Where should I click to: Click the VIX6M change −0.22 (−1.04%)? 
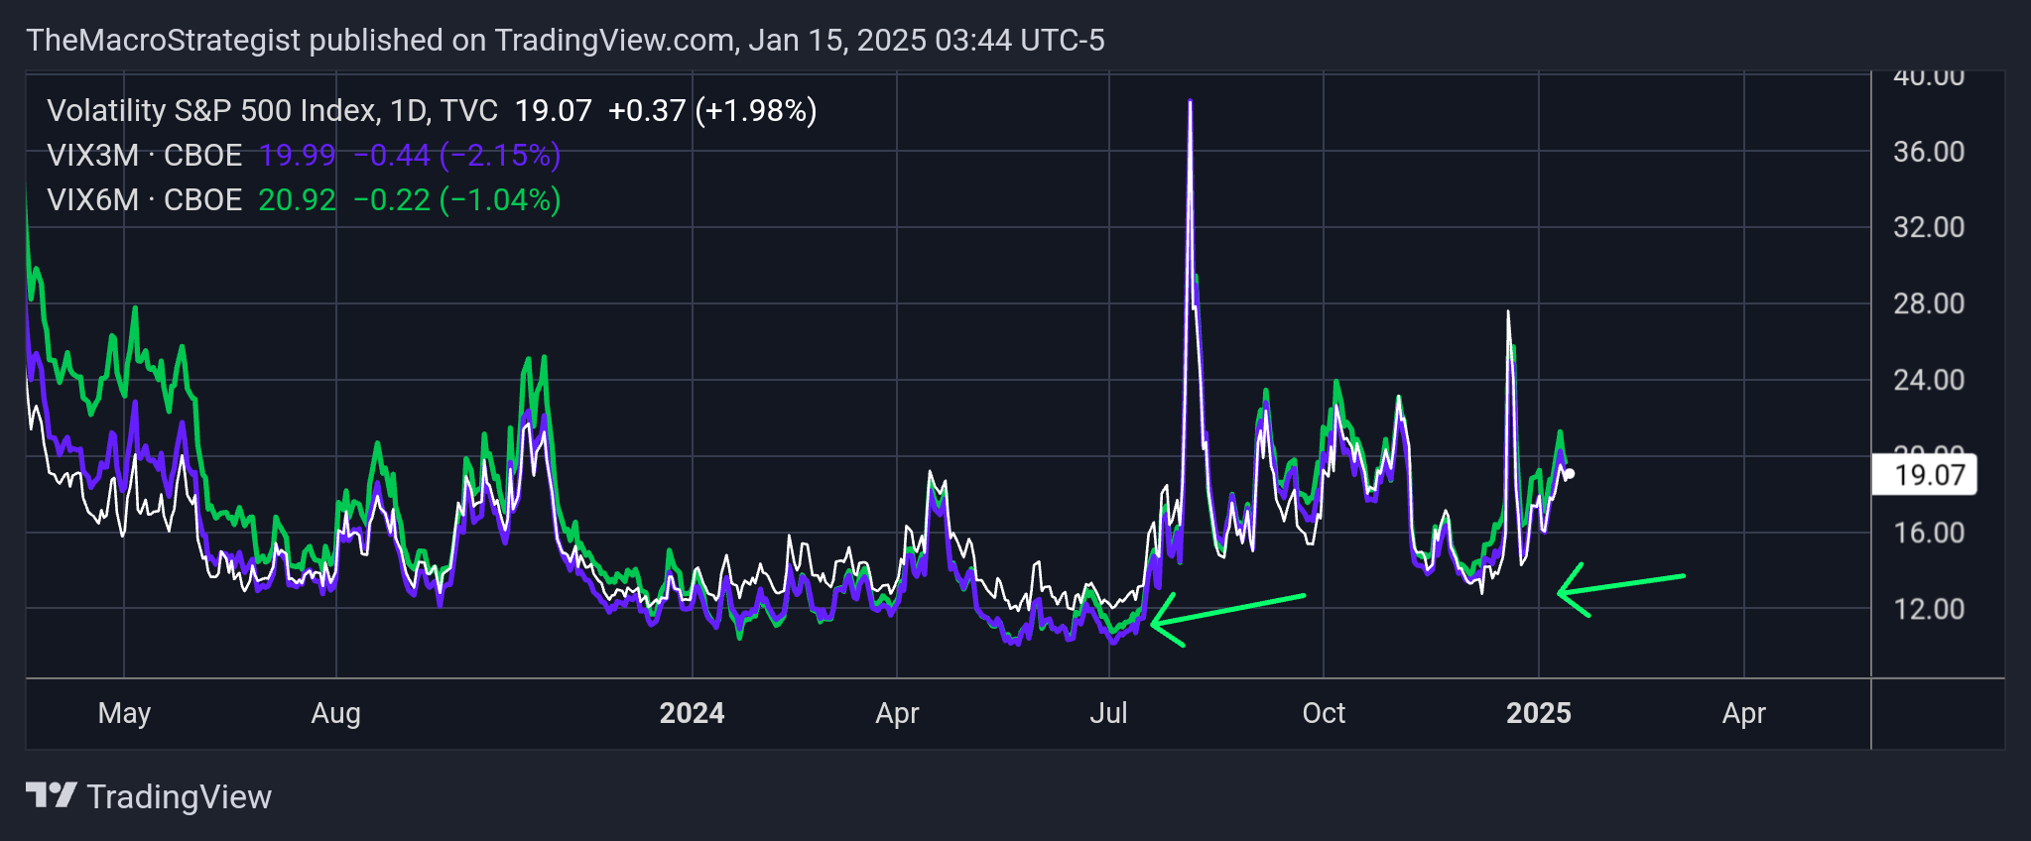457,200
